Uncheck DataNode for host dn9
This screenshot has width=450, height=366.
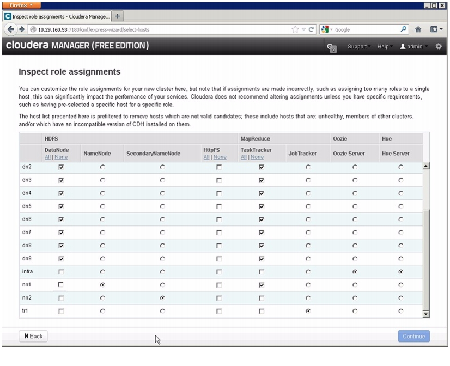click(61, 259)
